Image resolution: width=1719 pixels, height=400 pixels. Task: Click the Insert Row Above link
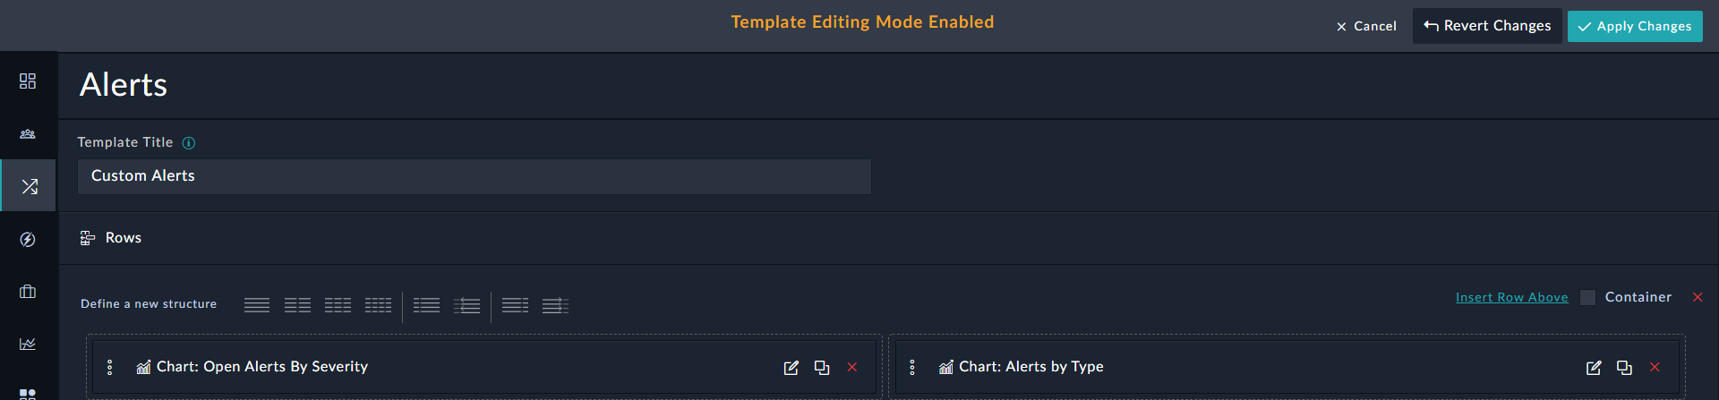click(1511, 298)
